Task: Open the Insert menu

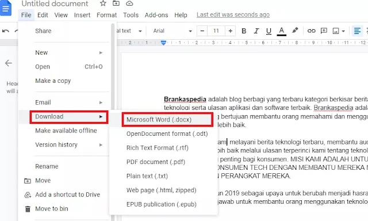Action: point(82,15)
